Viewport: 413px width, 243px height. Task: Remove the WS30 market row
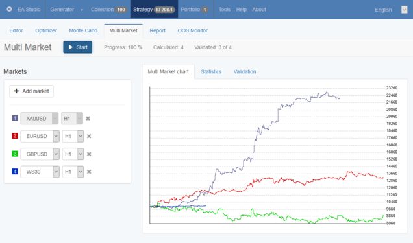click(x=89, y=172)
